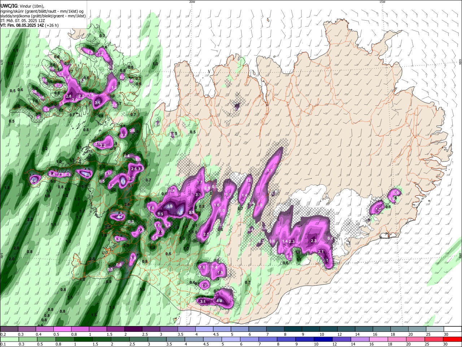Pick the snow scale swatch between 8 and 9

click(x=293, y=329)
